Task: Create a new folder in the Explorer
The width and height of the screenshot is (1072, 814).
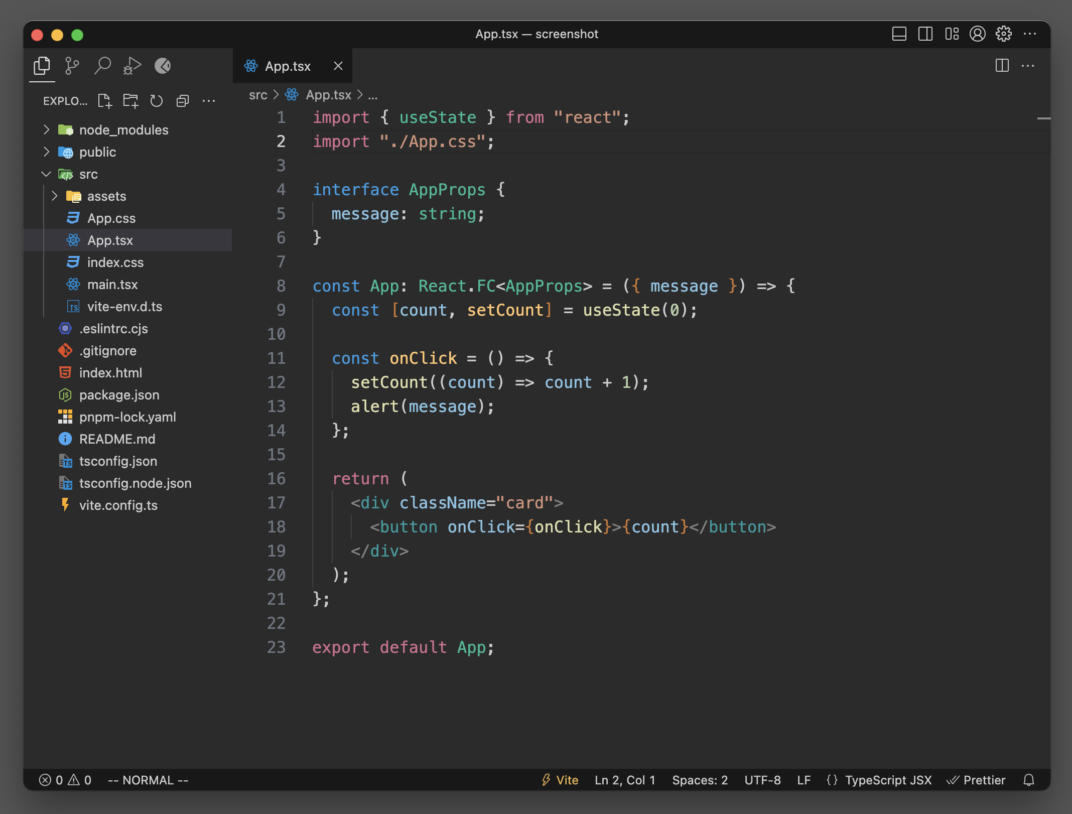Action: click(x=131, y=101)
